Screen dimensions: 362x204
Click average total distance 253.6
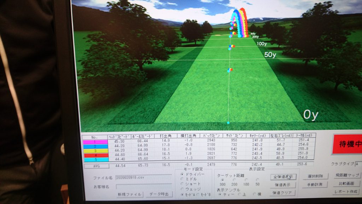[302, 164]
